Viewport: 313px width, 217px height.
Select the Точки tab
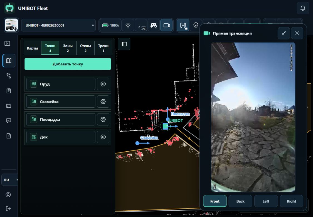[x=50, y=48]
